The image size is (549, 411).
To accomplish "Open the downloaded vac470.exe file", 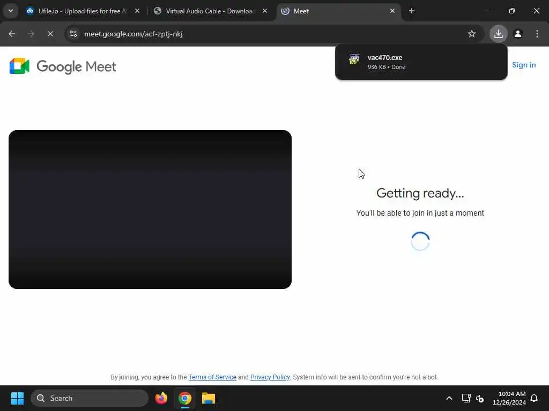I will (x=421, y=62).
